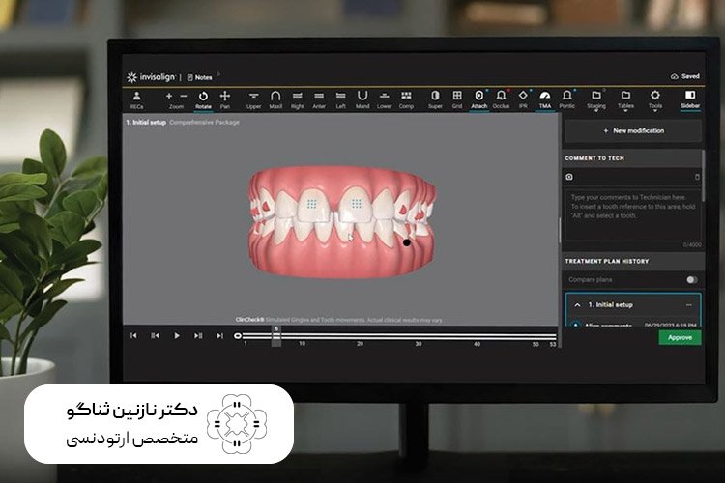
Task: Select the Rotate tool
Action: 203,99
